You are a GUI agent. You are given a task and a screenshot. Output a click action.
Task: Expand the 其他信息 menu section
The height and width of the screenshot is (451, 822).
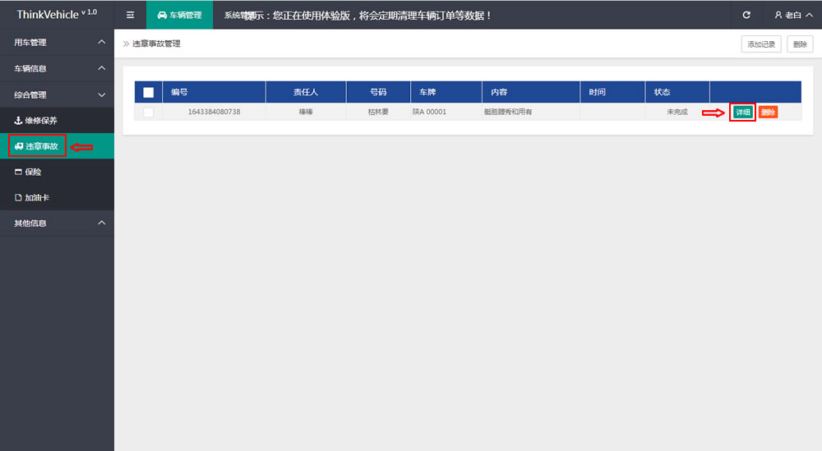tap(58, 223)
